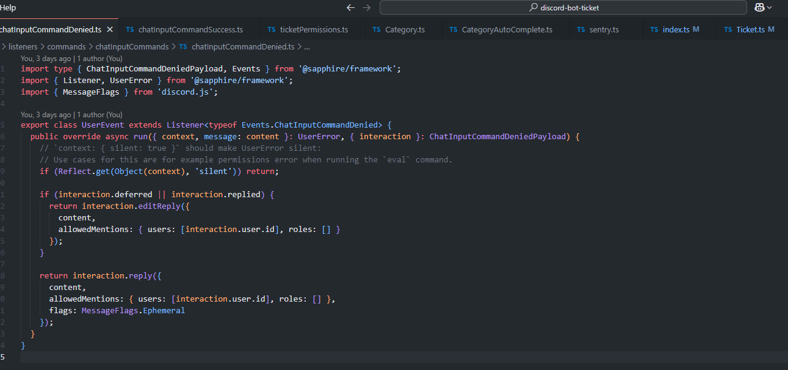Click the Reflect identifier
The width and height of the screenshot is (788, 370).
74,172
